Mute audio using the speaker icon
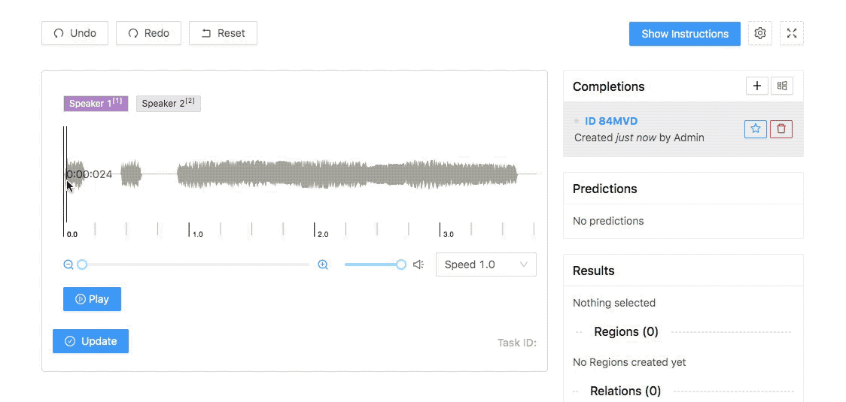Viewport: 846px width, 402px height. point(418,264)
